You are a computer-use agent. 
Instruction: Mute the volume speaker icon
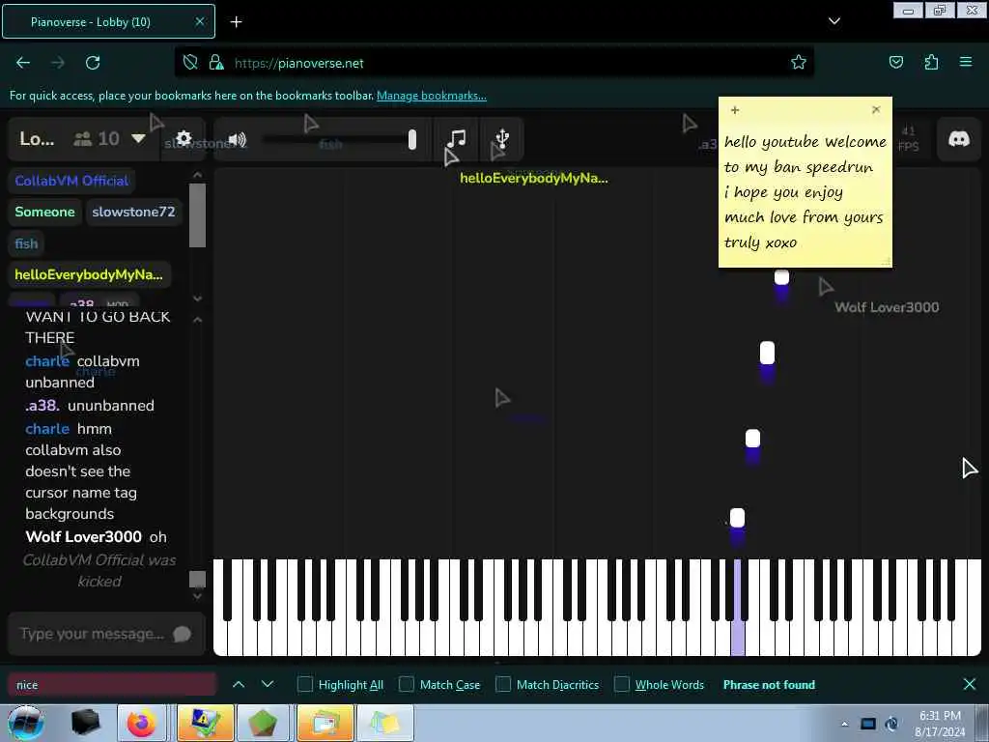click(x=238, y=139)
